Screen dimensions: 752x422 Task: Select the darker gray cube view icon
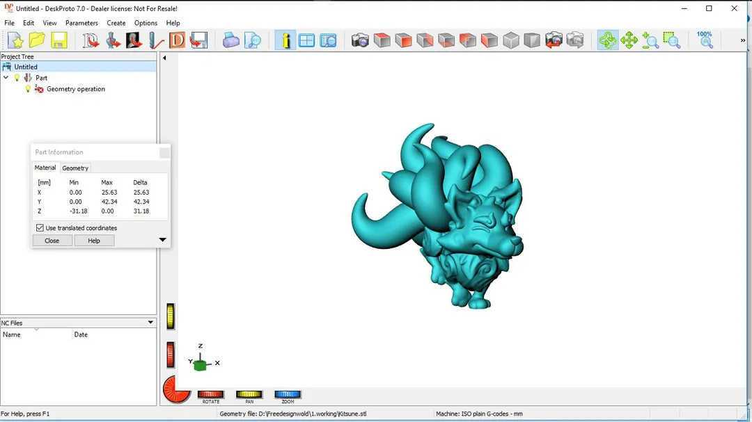point(532,40)
